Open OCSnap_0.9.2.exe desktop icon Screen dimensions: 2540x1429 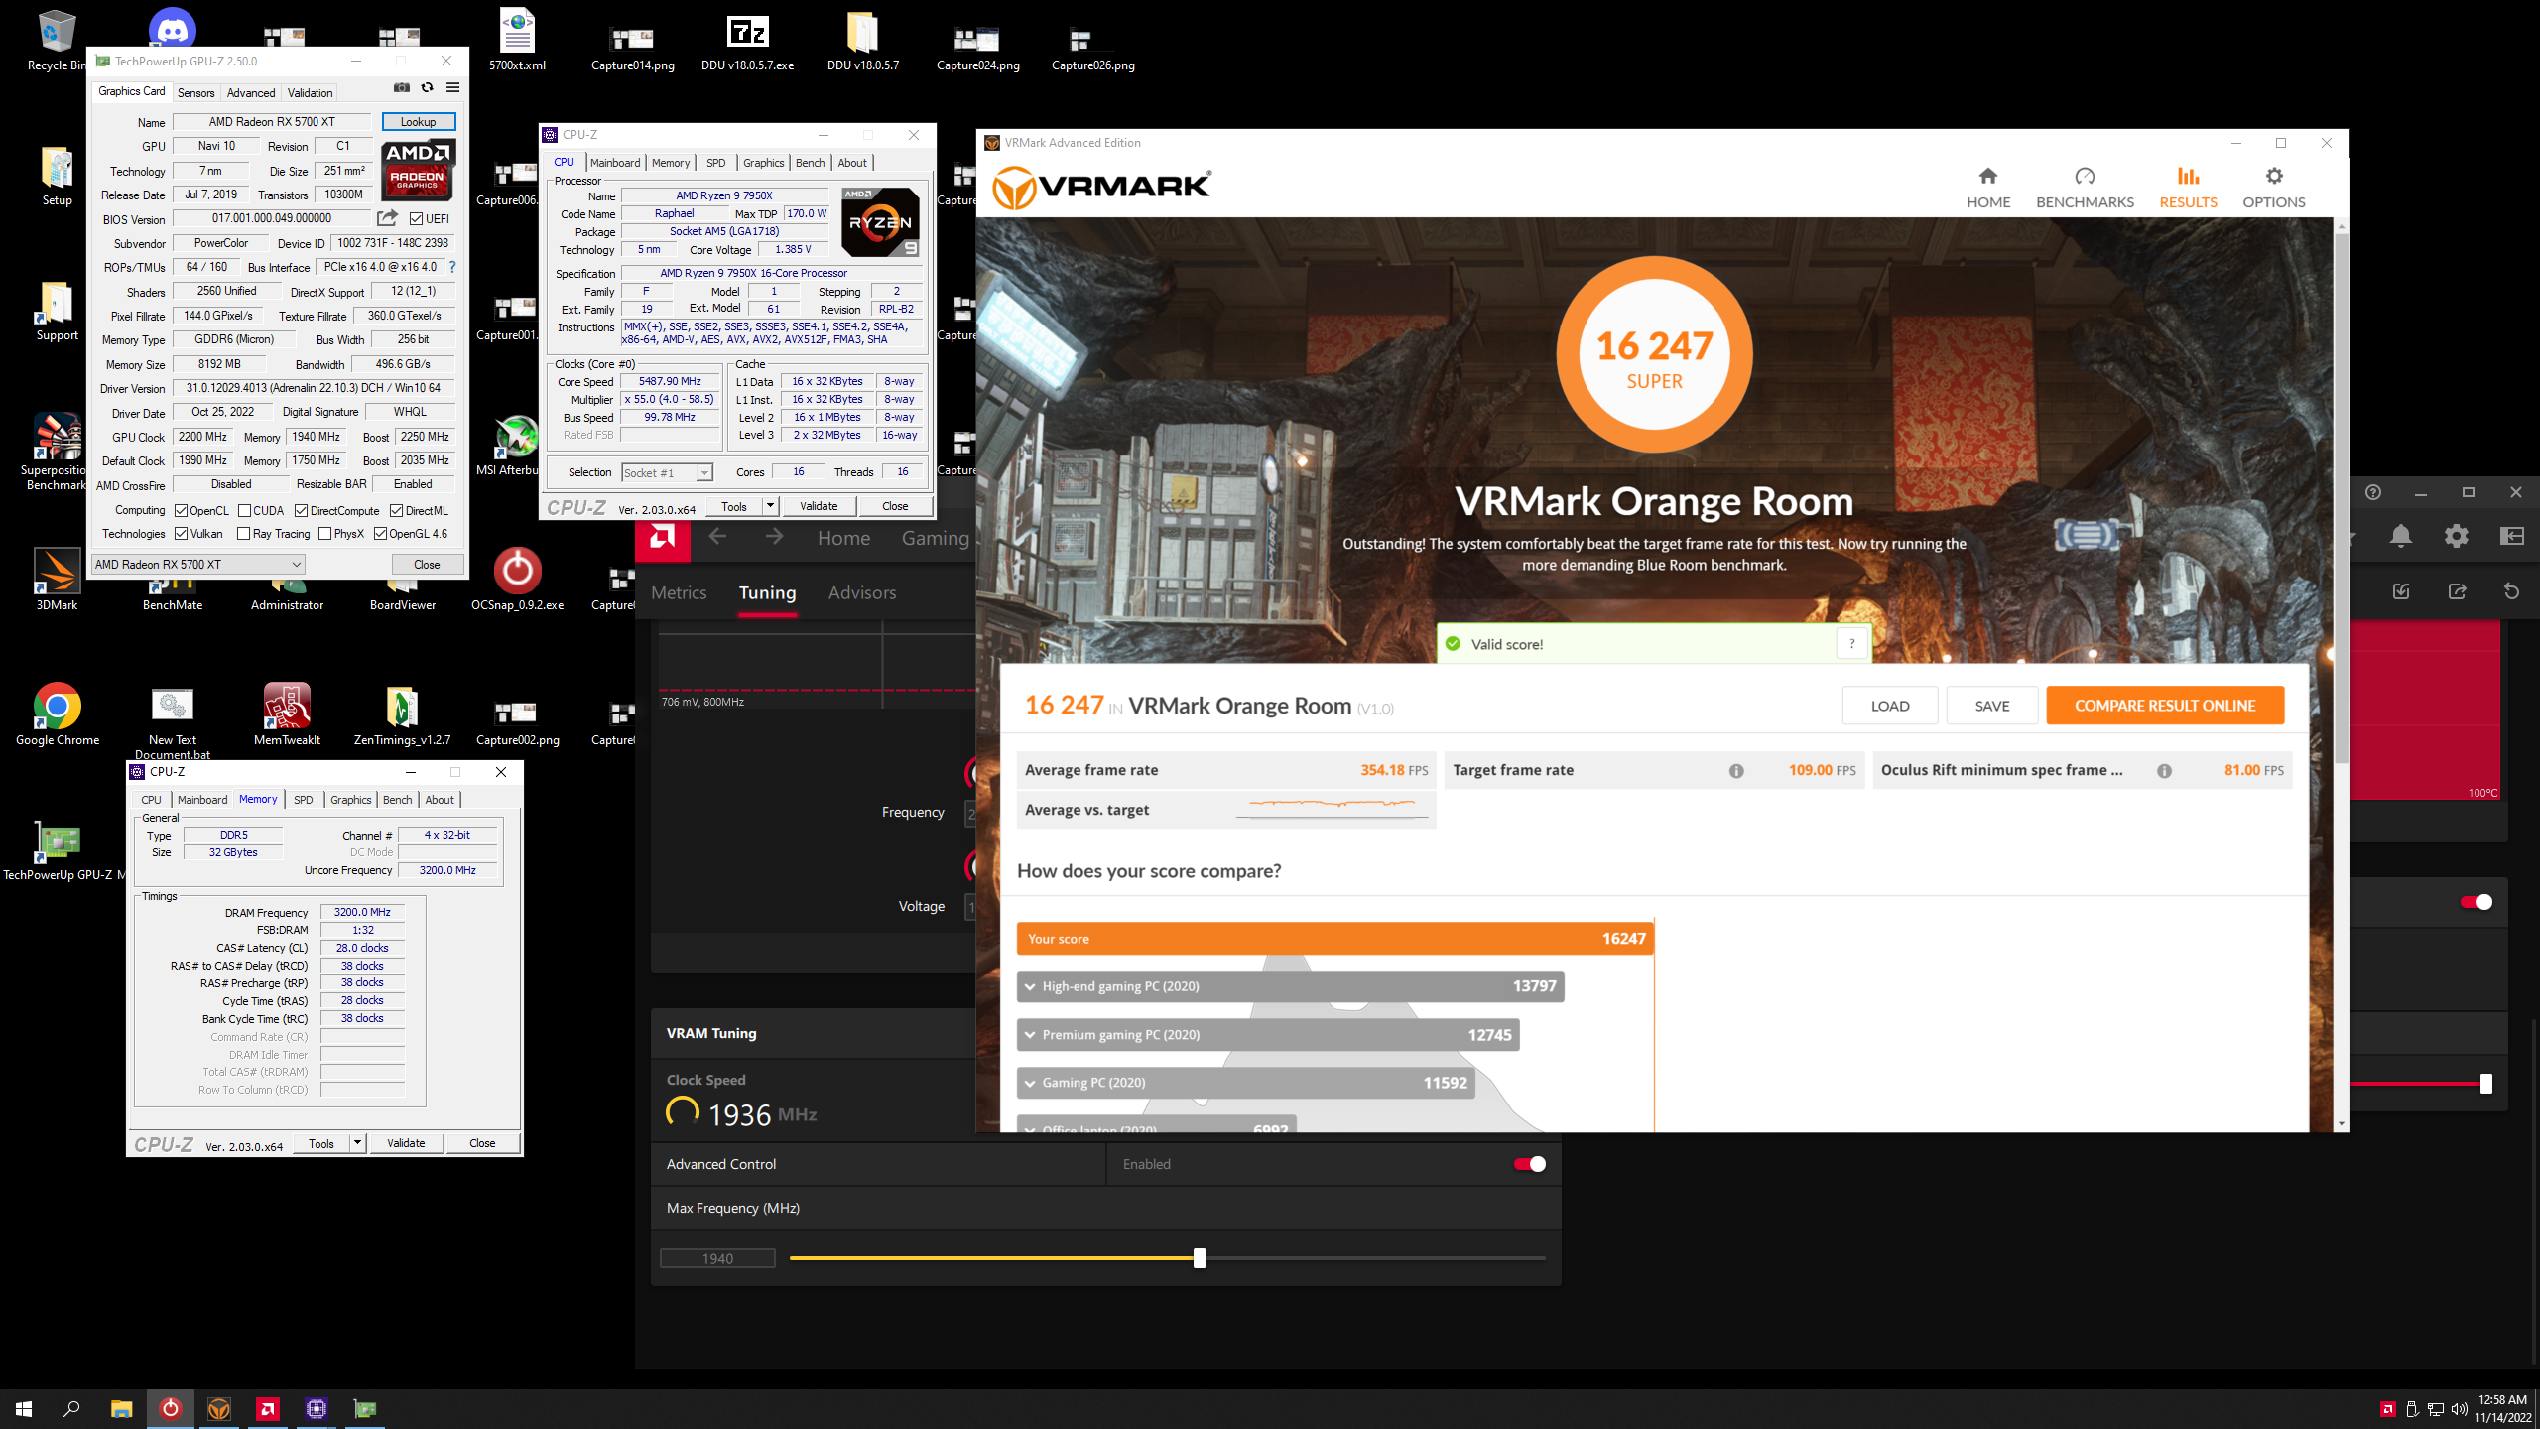tap(517, 579)
